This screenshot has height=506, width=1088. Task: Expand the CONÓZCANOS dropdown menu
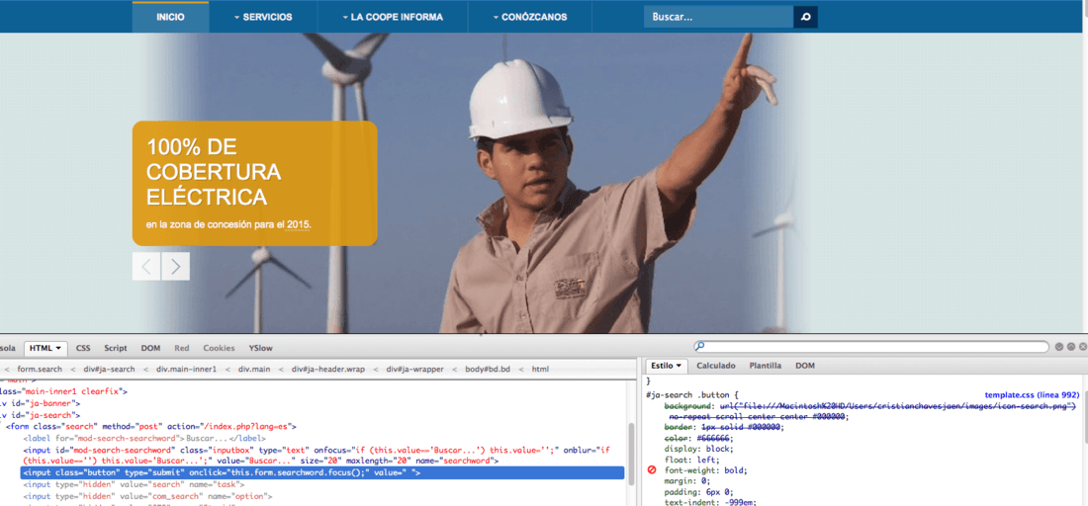click(529, 17)
